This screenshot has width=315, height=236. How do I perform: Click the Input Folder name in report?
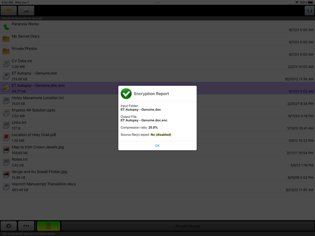[140, 110]
